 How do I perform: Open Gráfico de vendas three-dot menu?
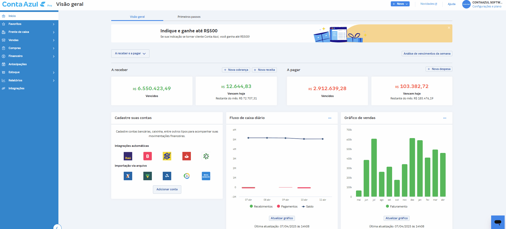click(x=445, y=118)
